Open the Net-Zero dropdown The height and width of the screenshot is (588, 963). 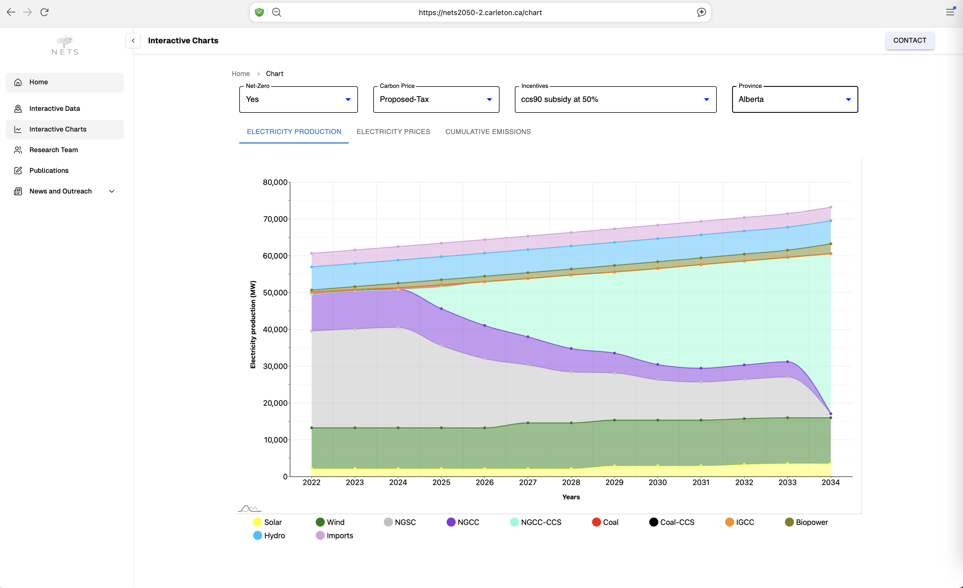tap(298, 99)
